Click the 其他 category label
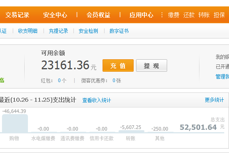The image size is (229, 153). point(160,138)
